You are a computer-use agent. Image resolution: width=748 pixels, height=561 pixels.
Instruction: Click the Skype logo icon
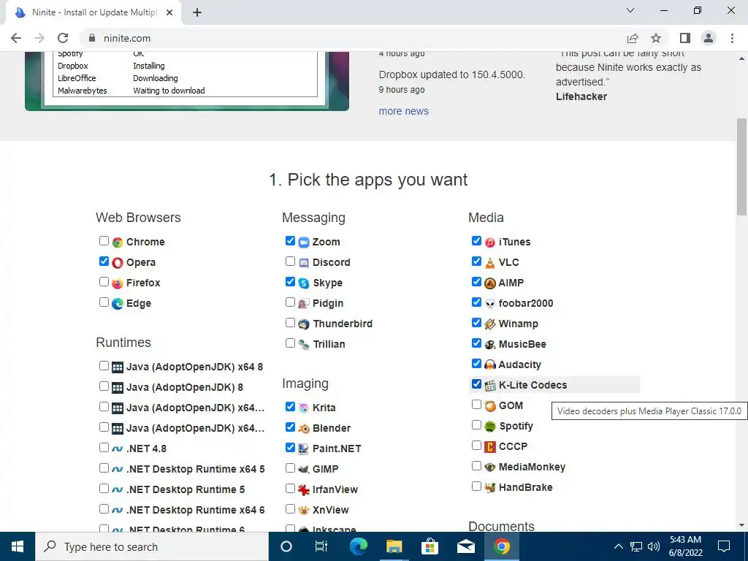coord(304,283)
